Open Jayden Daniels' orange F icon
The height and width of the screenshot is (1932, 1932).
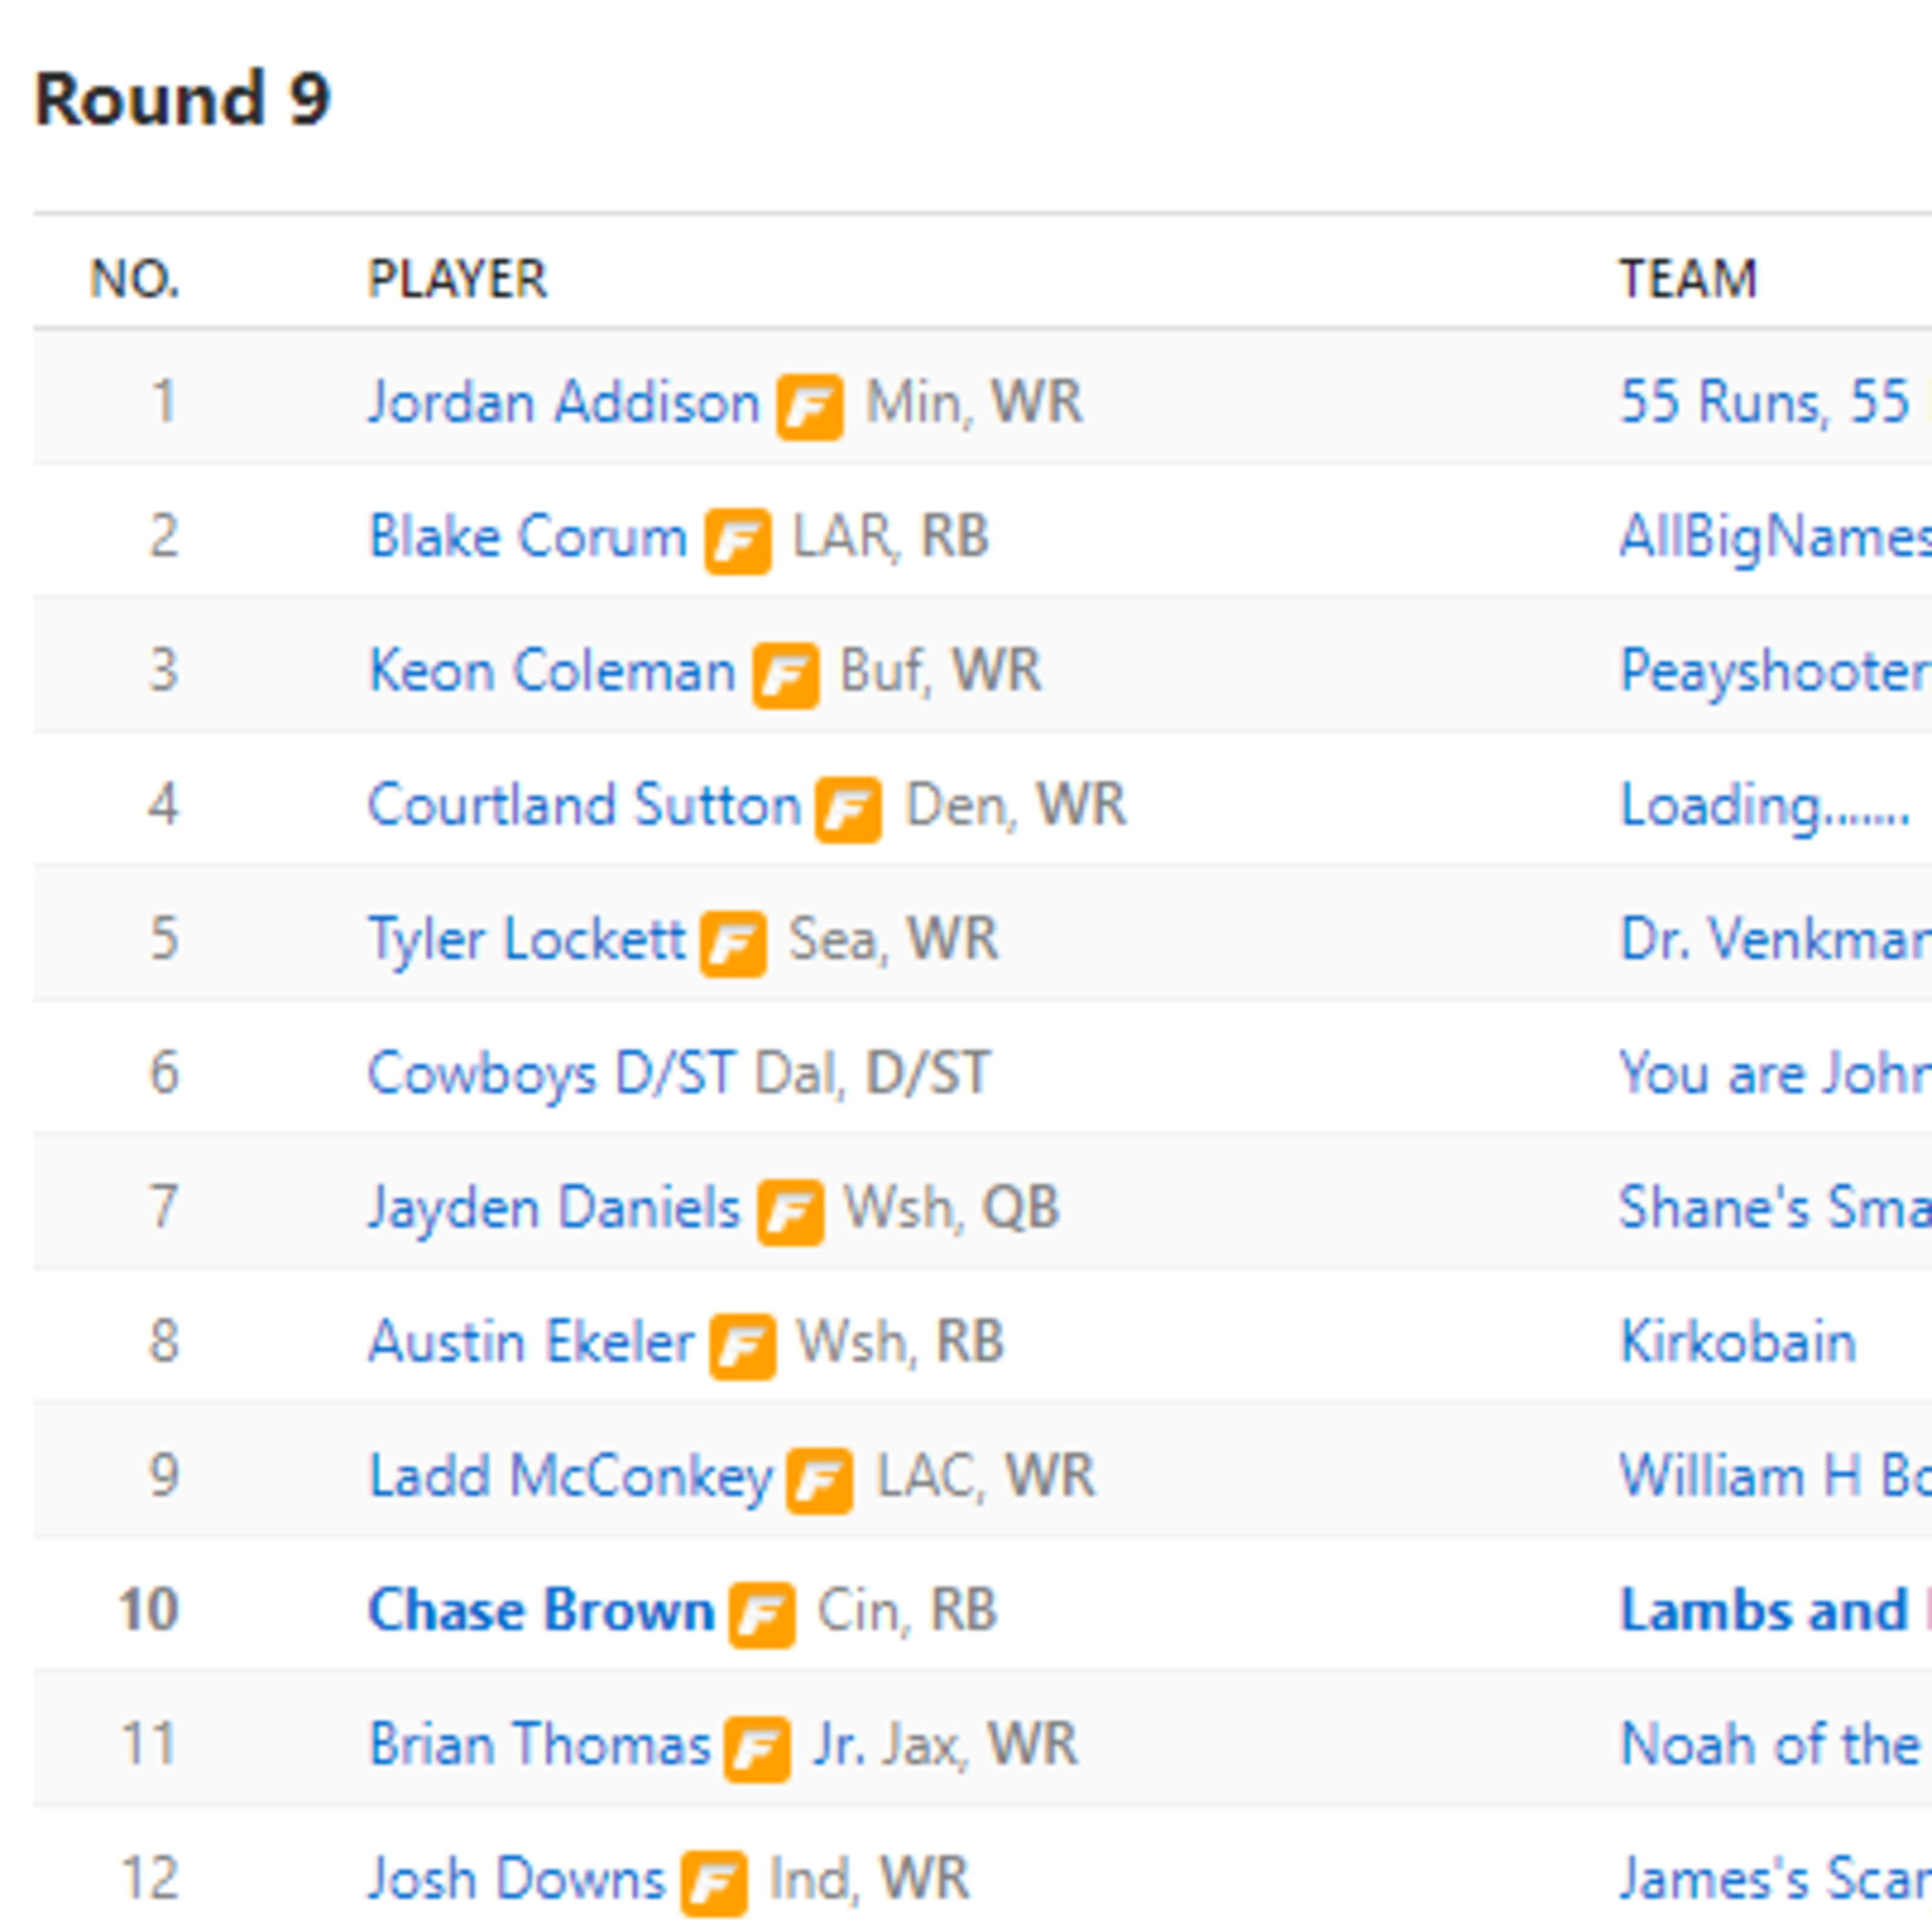coord(790,1212)
